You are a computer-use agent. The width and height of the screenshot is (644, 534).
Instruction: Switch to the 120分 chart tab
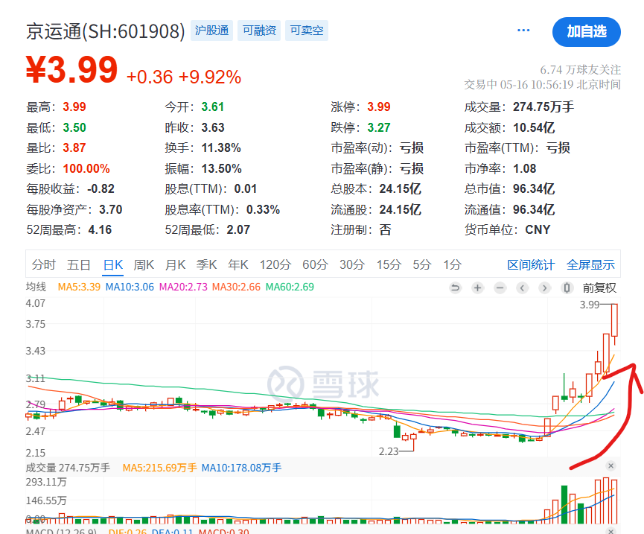coord(275,264)
